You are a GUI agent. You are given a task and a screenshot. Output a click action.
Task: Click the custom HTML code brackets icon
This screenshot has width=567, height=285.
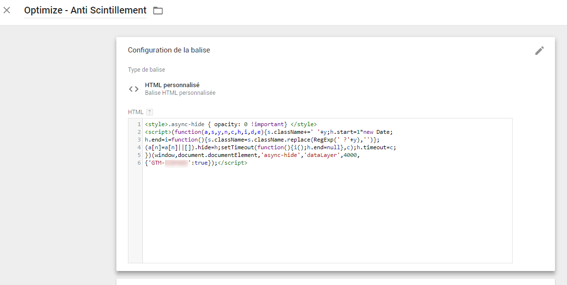pos(134,89)
